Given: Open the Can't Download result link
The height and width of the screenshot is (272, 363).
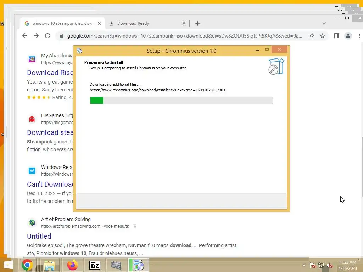Looking at the screenshot, I should point(50,184).
